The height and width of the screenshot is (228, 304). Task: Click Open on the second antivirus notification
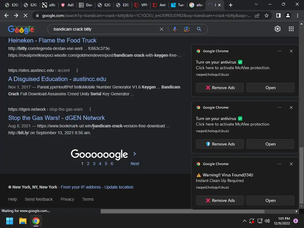click(270, 144)
